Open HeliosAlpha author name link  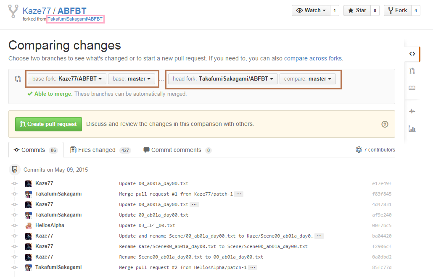tap(50, 225)
